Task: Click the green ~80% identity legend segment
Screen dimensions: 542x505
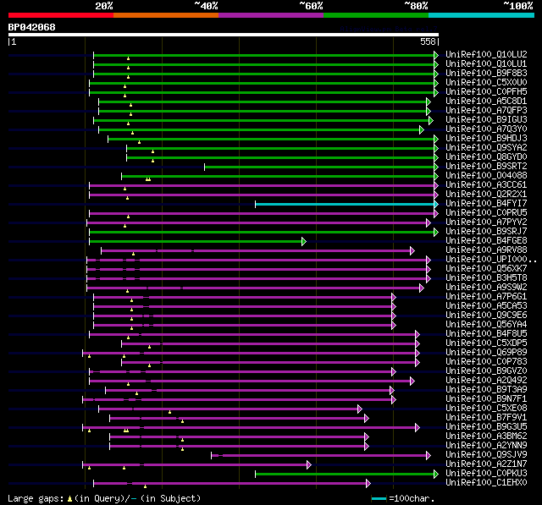Action: click(376, 15)
